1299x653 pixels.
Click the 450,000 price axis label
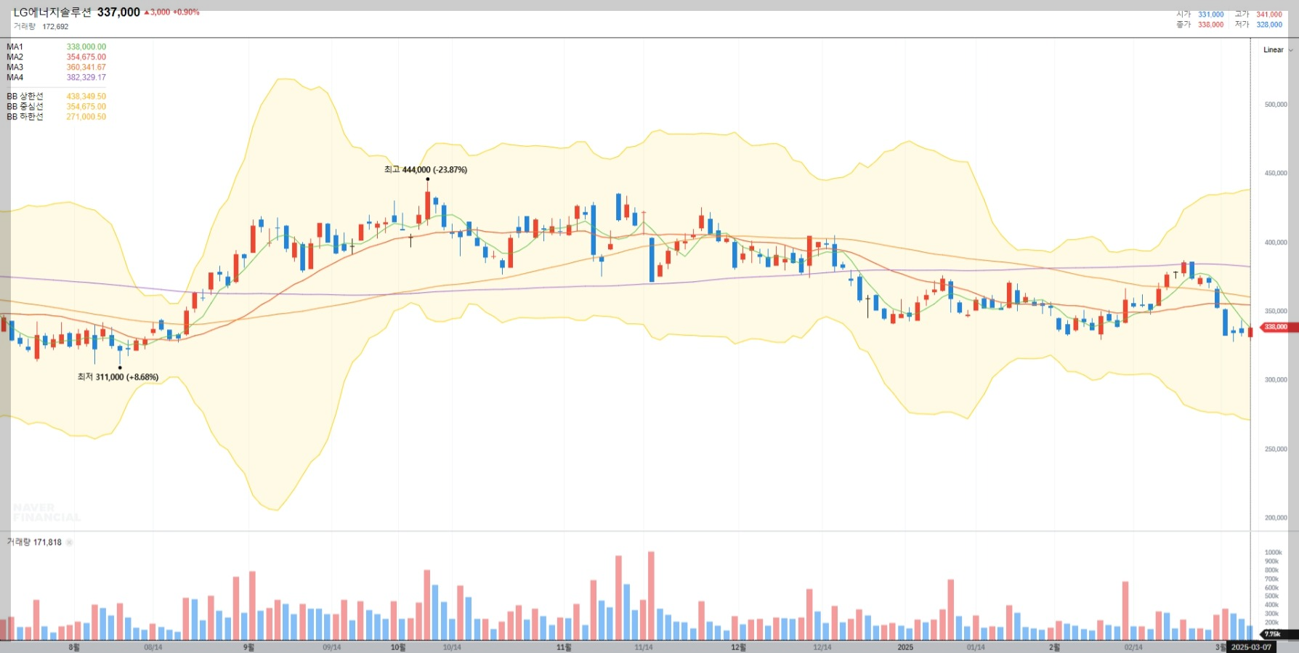pos(1276,174)
